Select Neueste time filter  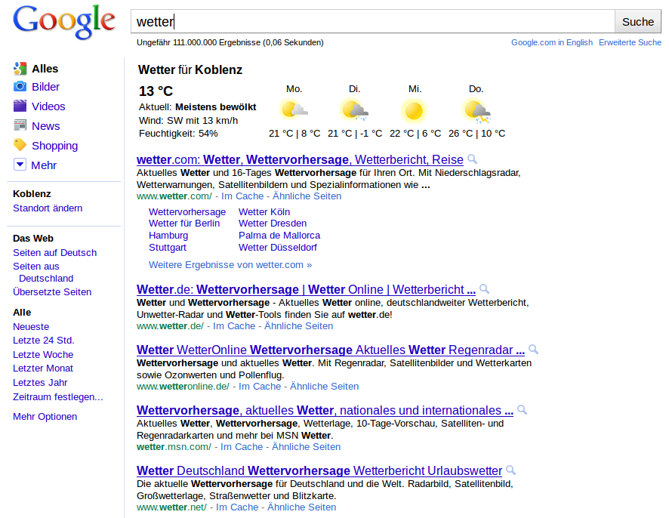point(31,327)
